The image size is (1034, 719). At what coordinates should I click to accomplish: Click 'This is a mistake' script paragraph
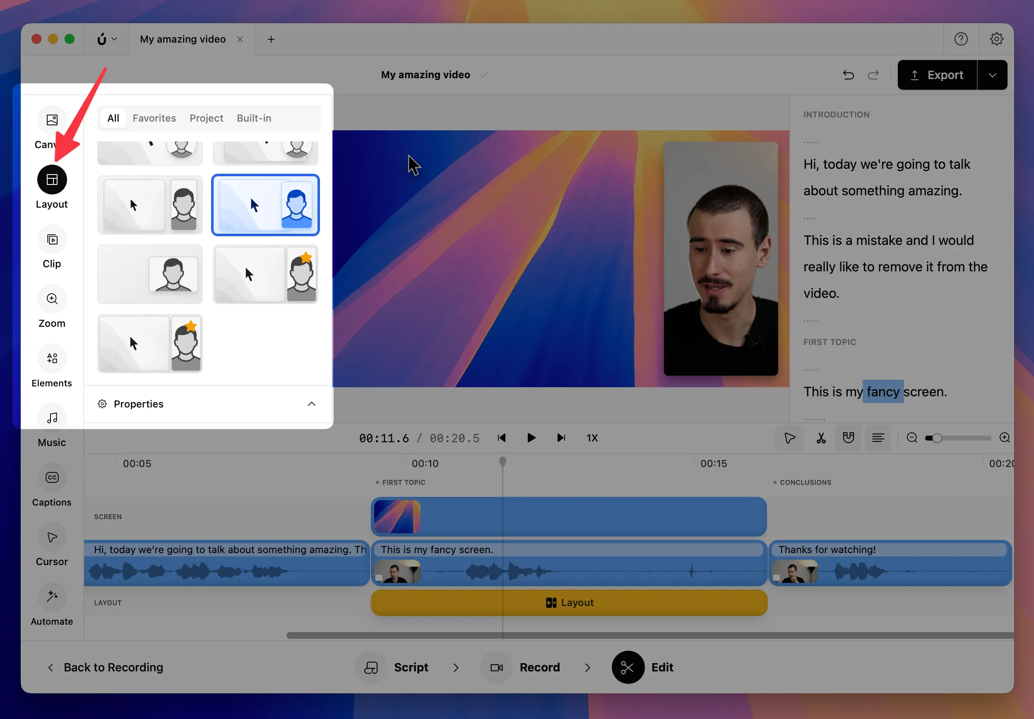click(x=895, y=267)
